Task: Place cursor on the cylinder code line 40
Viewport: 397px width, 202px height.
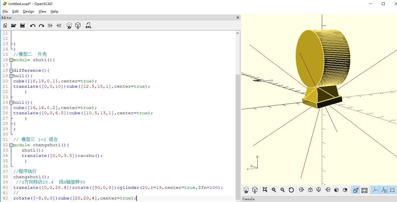Action: (x=118, y=187)
